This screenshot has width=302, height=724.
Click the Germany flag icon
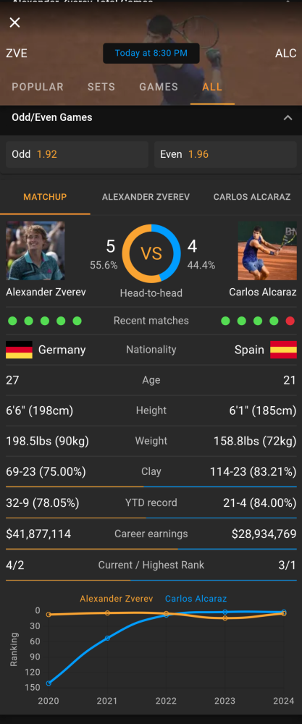[19, 350]
